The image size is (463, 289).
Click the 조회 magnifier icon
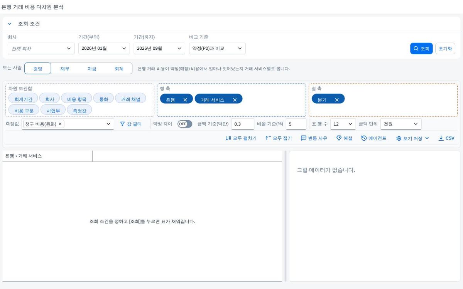[416, 49]
